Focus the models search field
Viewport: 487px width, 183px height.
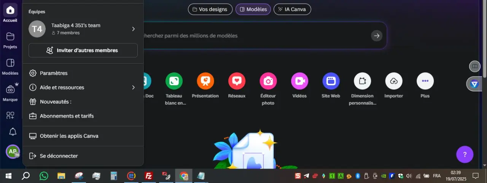(255, 36)
